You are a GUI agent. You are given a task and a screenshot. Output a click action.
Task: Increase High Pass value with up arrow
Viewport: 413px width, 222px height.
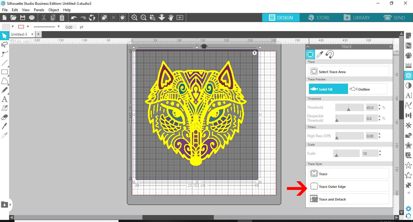point(380,134)
